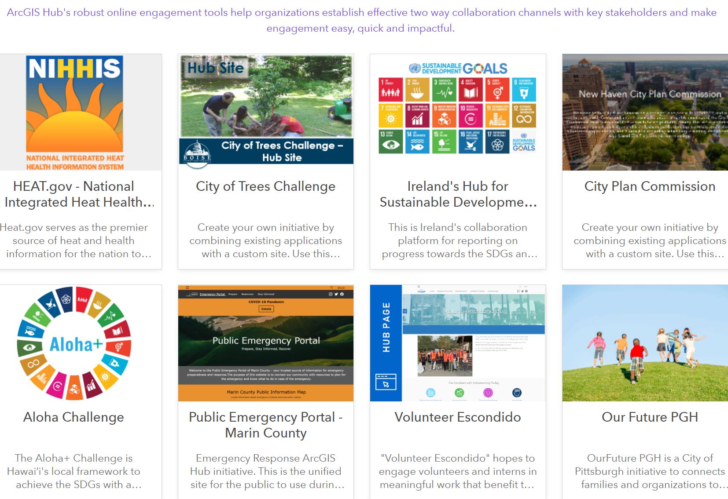Viewport: 728px width, 499px height.
Task: Click 'The Aloha+ Challenge is Hawai'i's local framework' text
Action: [74, 471]
